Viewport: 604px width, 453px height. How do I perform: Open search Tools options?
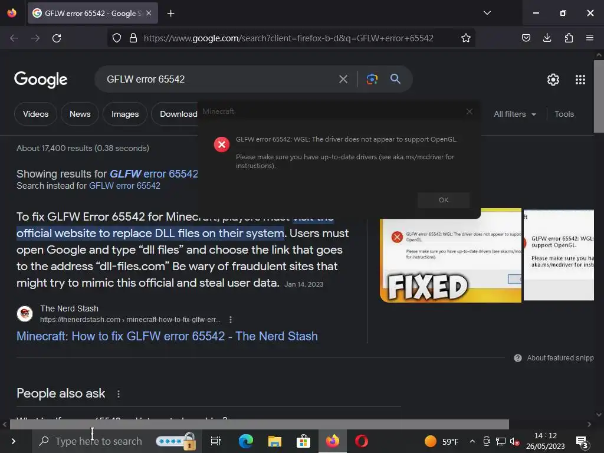coord(564,114)
